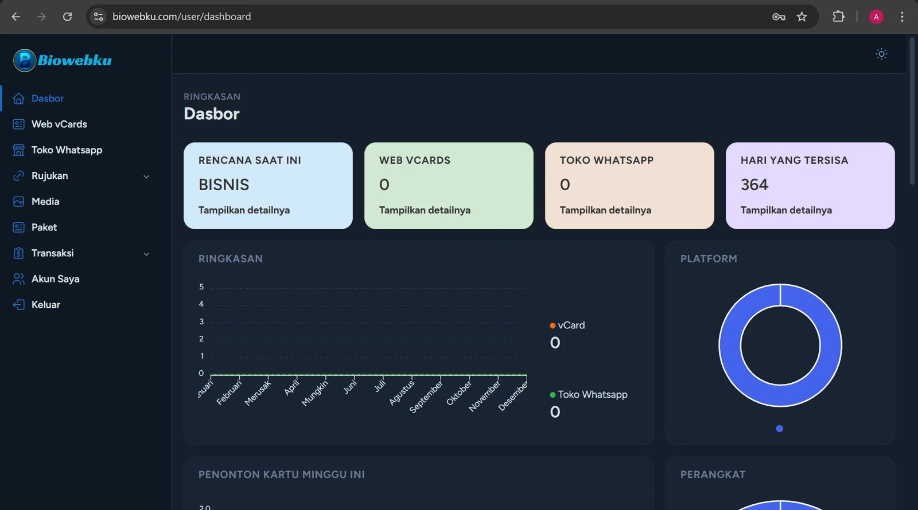Show details for Hari Yang Tersisa card
Image resolution: width=918 pixels, height=510 pixels.
tap(786, 210)
